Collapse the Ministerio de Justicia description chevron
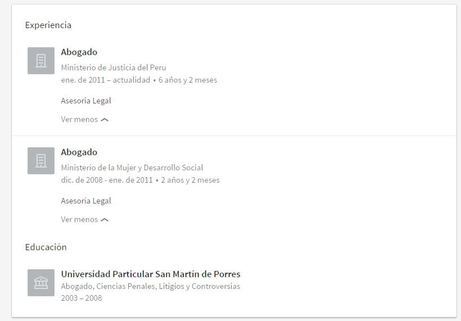The image size is (461, 321). [x=105, y=120]
